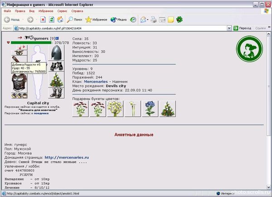Click the yellow flower bouquet gift

click(115, 109)
